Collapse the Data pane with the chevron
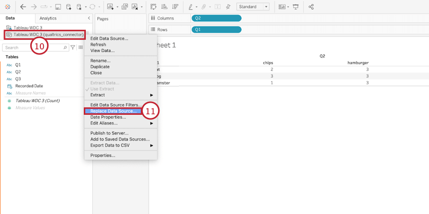Image resolution: width=429 pixels, height=214 pixels. 89,18
